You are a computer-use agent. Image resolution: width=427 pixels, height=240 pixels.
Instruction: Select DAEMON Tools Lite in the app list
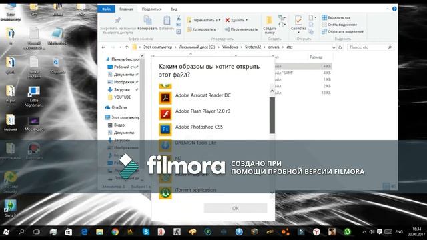pos(212,145)
